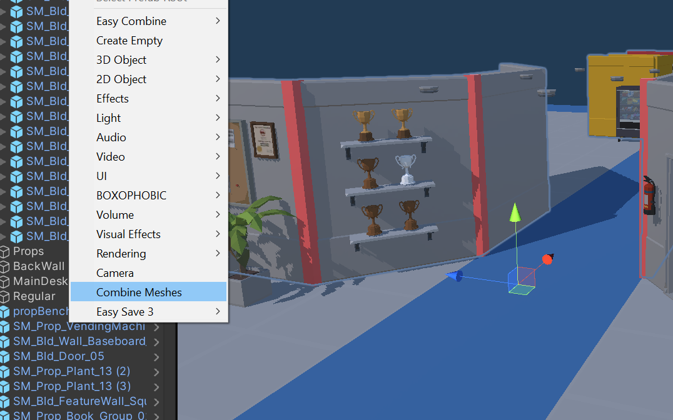
Task: Click the fire extinguisher in Scene view
Action: [649, 196]
